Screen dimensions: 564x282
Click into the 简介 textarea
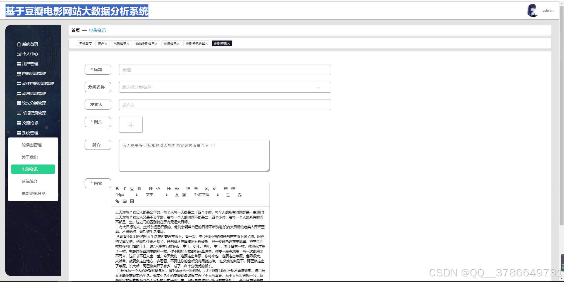tap(194, 156)
